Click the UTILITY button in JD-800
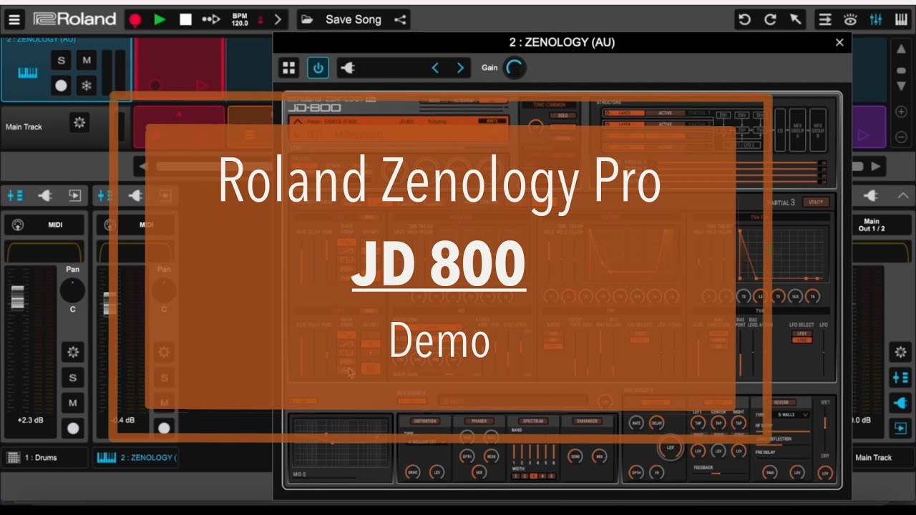The width and height of the screenshot is (916, 515). (x=816, y=202)
